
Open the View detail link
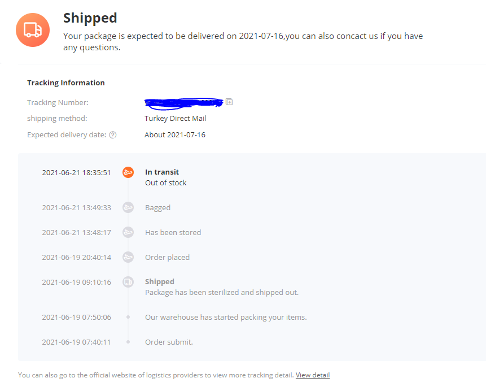[x=313, y=375]
